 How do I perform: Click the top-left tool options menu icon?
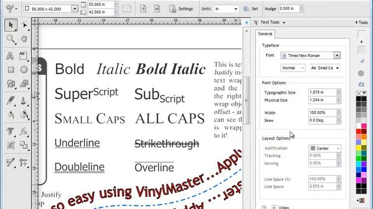[11, 9]
